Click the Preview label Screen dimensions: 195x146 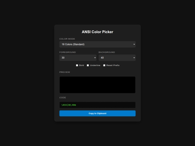pos(65,72)
